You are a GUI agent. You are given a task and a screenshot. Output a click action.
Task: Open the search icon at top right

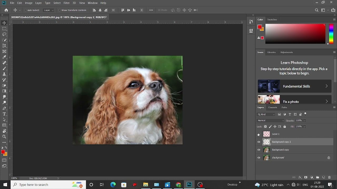click(x=317, y=10)
